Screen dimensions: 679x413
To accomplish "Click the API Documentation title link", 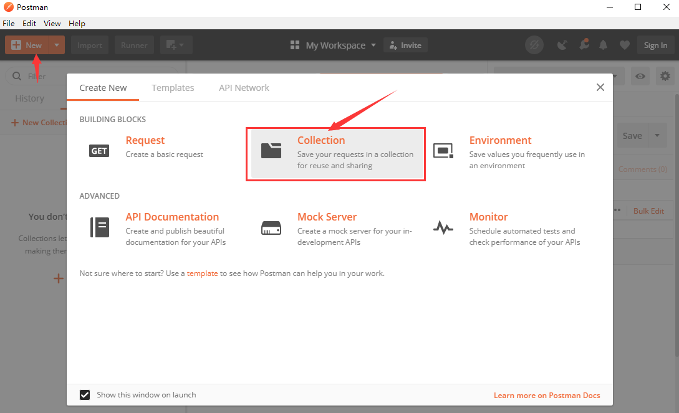I will pyautogui.click(x=172, y=217).
